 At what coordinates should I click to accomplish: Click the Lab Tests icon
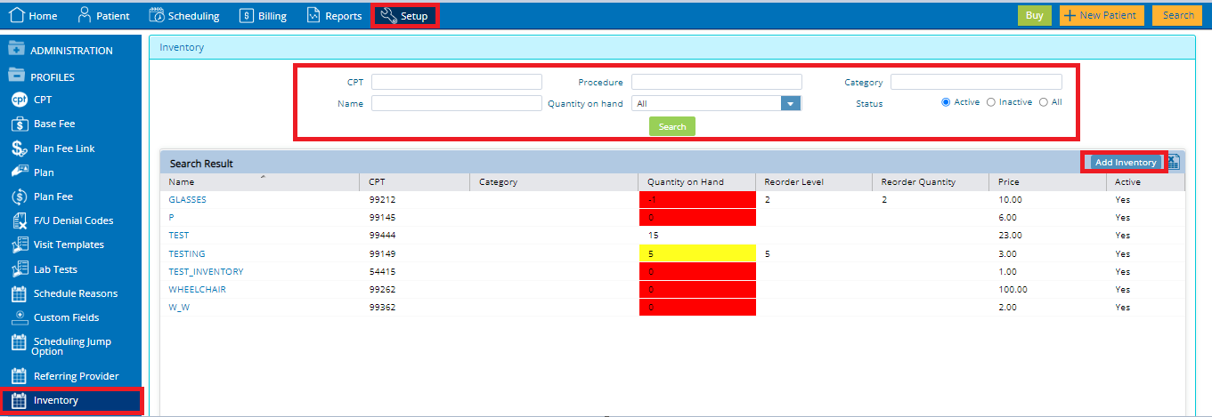pos(20,269)
